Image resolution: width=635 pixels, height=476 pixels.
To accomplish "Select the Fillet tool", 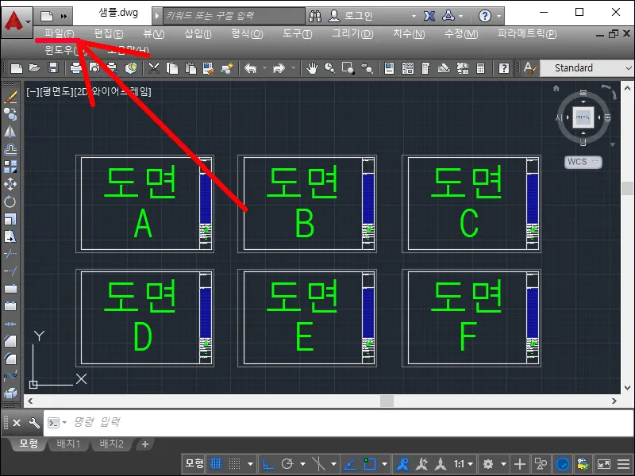I will tap(10, 359).
